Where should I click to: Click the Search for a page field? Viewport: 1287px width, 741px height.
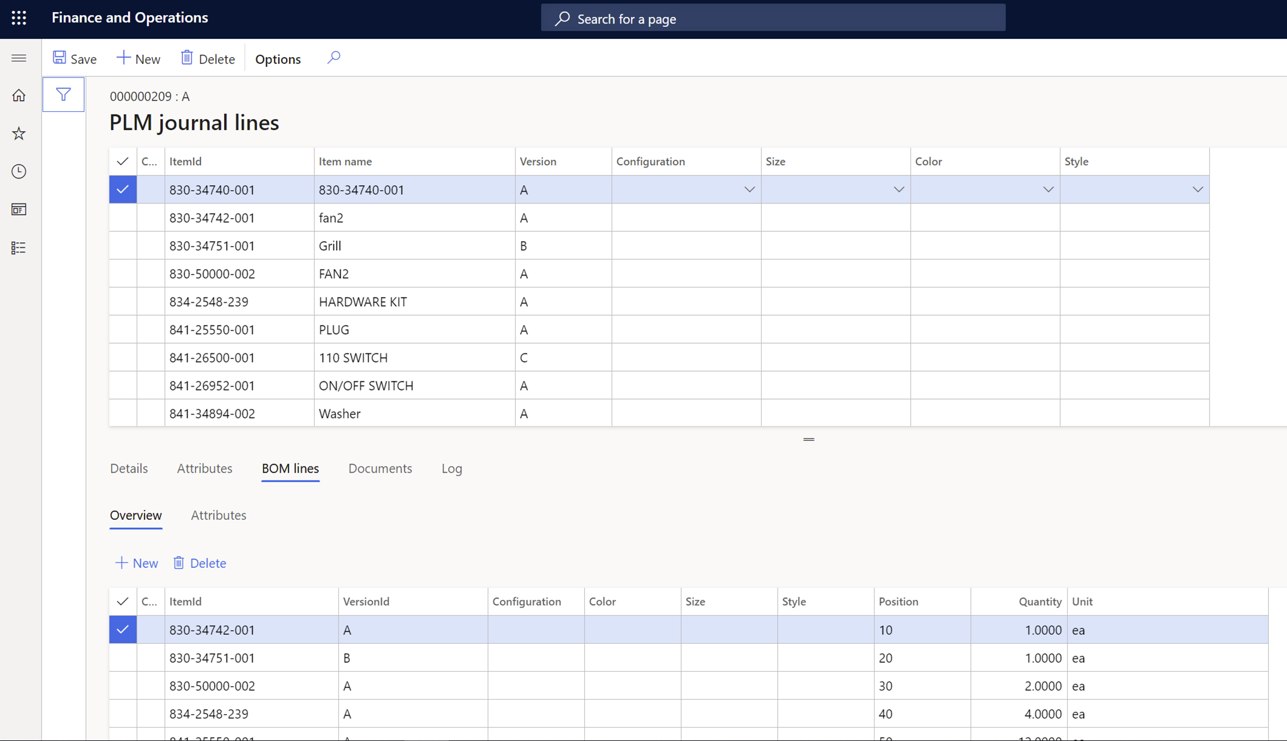pos(772,18)
